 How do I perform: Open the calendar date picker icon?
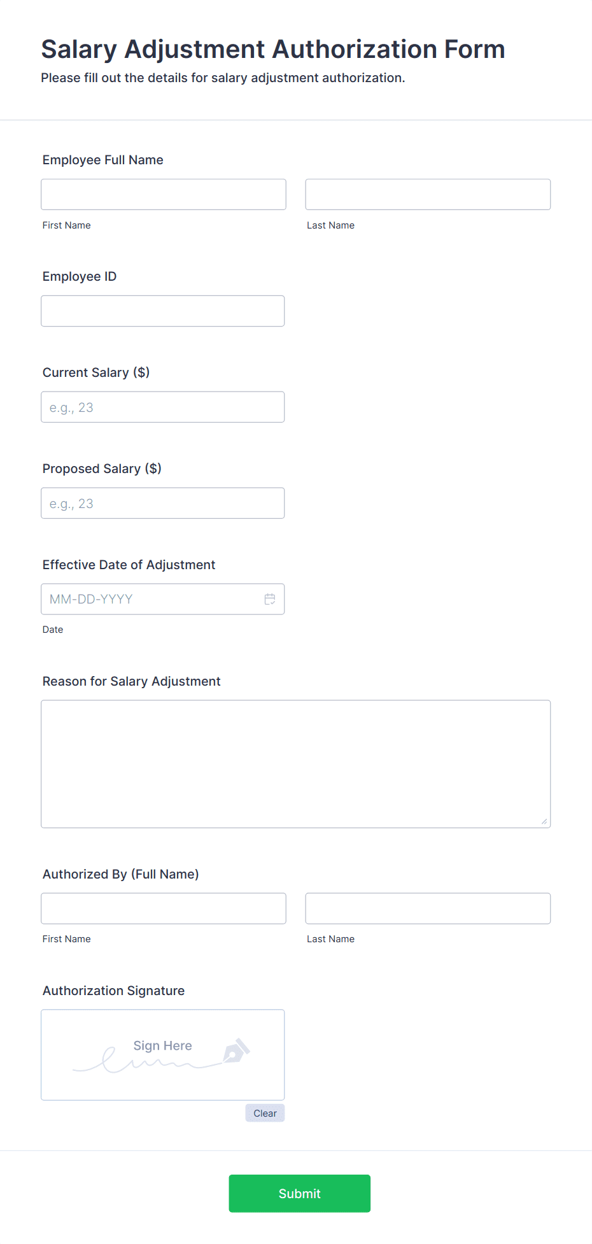(x=270, y=598)
